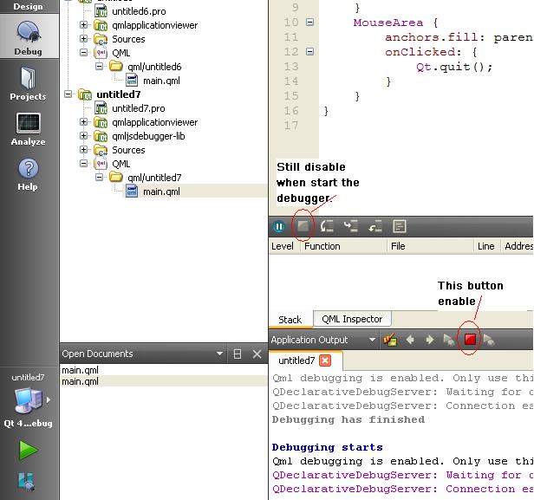
Task: Toggle operate-by-instruction debugger icon
Action: (x=400, y=226)
